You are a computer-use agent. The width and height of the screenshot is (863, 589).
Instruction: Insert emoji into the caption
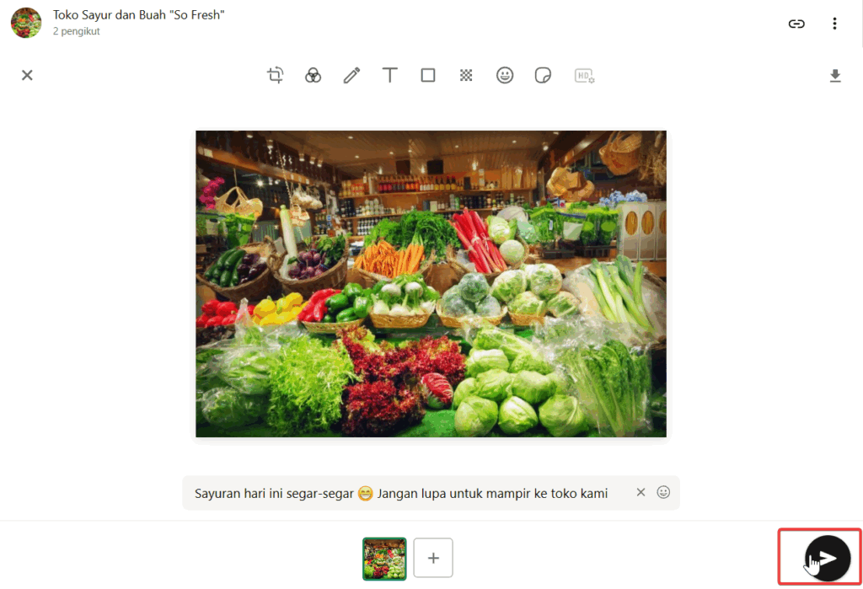(663, 492)
